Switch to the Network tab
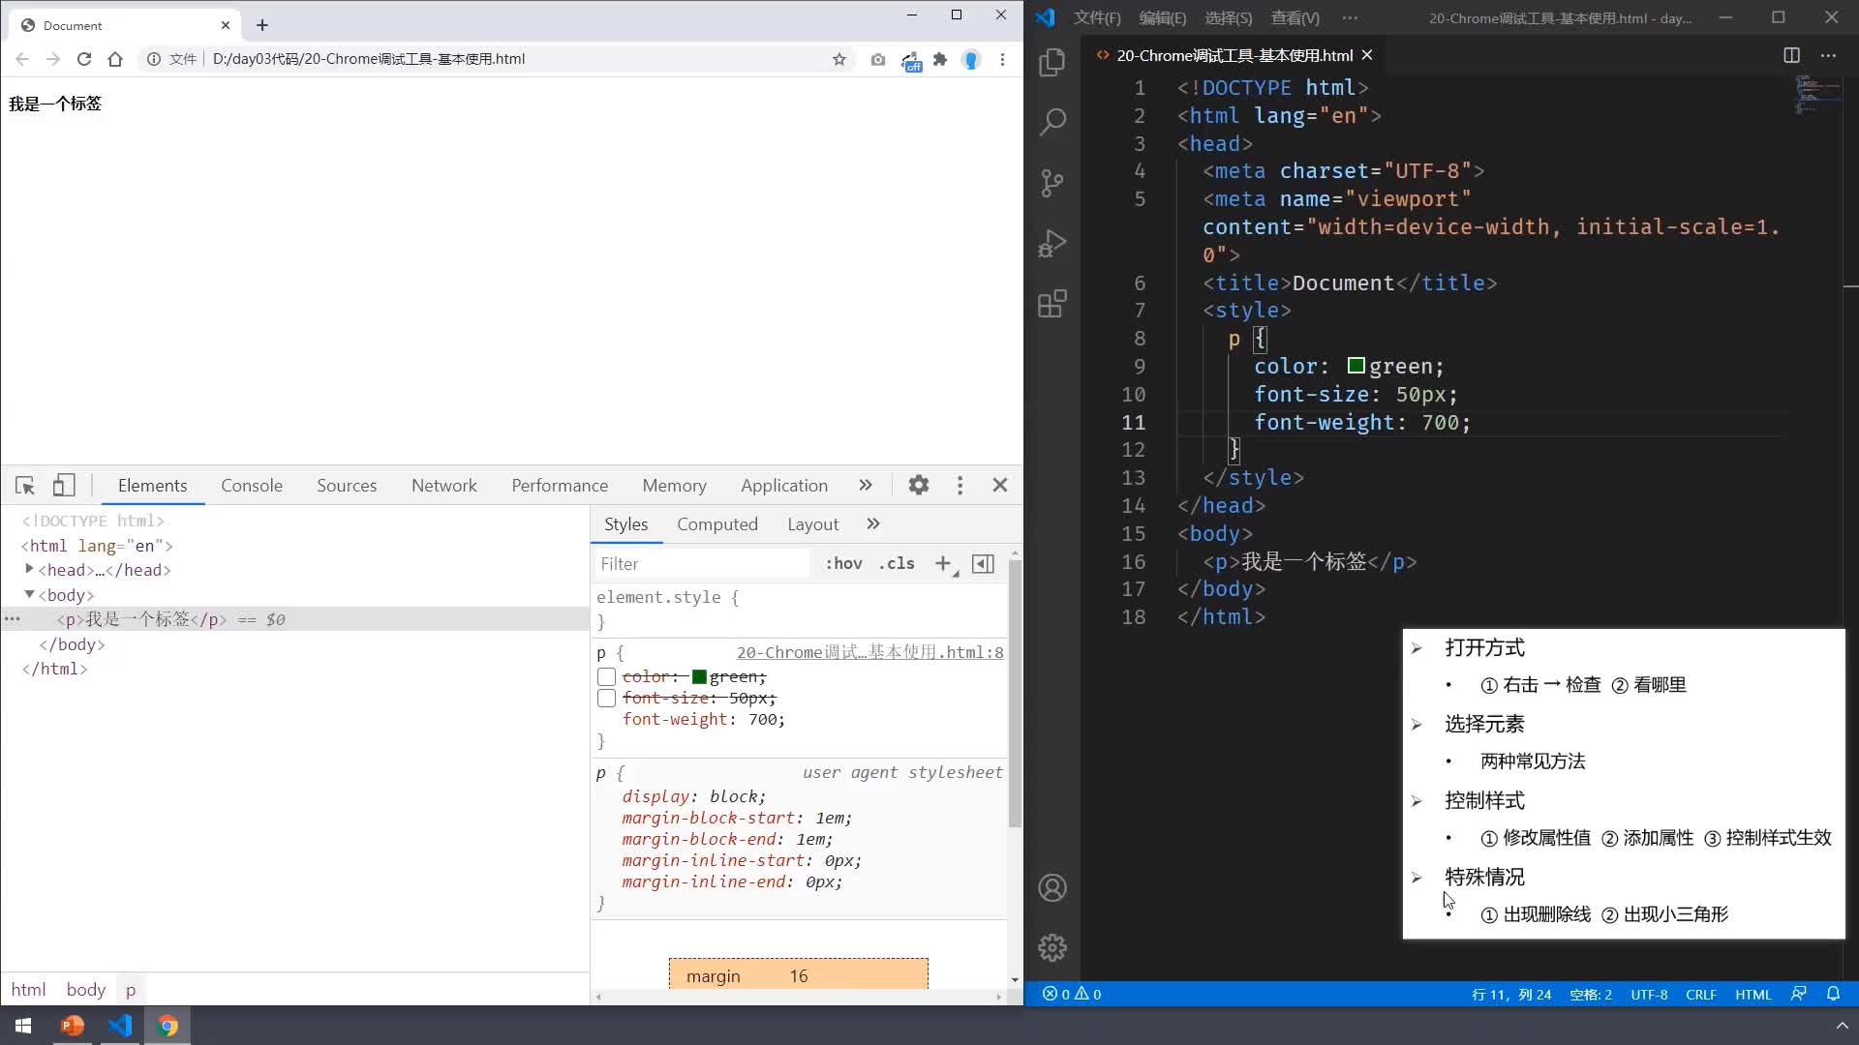The height and width of the screenshot is (1045, 1859). click(x=444, y=485)
